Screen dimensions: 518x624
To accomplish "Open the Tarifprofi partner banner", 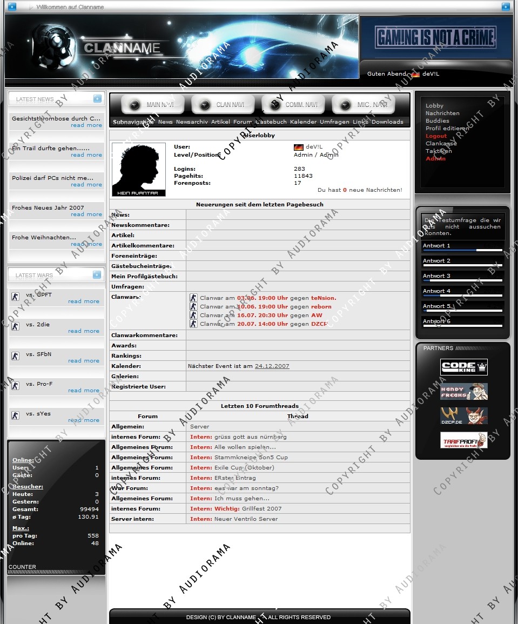I will pyautogui.click(x=463, y=440).
